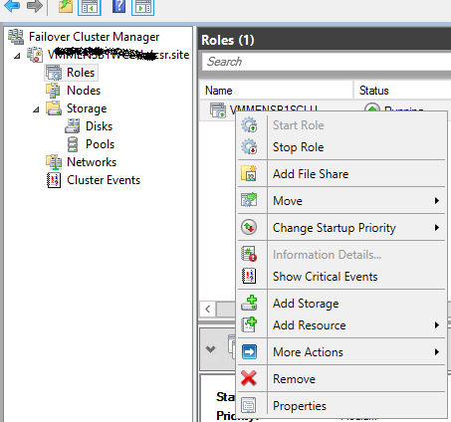The width and height of the screenshot is (451, 422).
Task: Select the Failover Cluster Manager tree node
Action: [x=94, y=37]
